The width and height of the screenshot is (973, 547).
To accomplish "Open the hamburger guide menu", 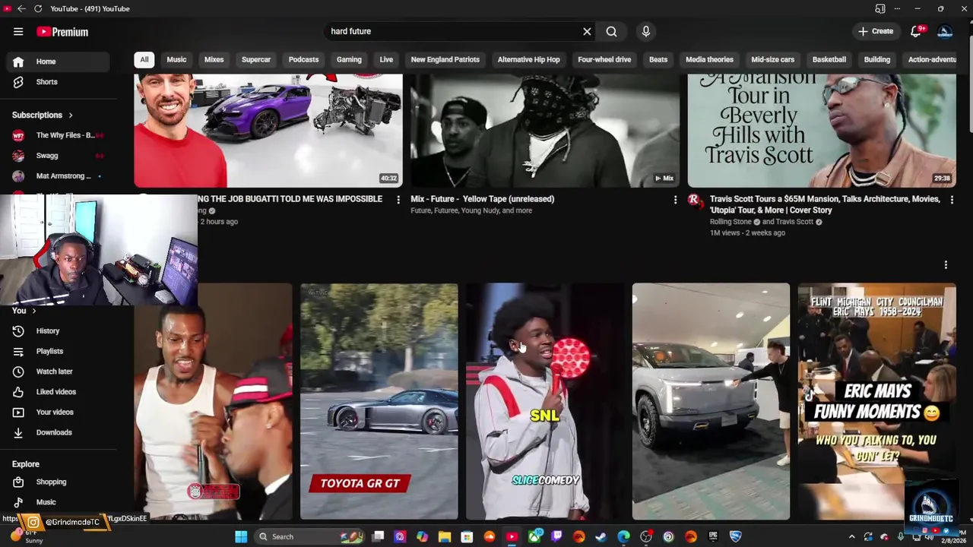I will (18, 32).
